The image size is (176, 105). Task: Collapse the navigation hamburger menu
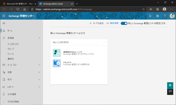coord(4,23)
